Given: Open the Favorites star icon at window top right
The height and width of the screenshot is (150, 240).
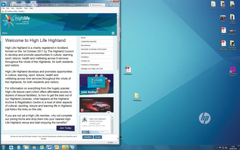Looking at the screenshot, I should [x=114, y=5].
